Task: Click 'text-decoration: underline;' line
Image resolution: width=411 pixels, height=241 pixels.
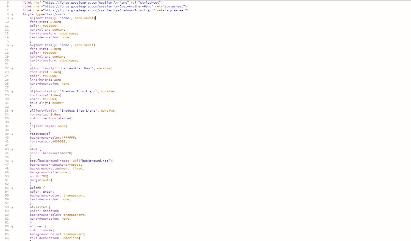Action: 55,238
